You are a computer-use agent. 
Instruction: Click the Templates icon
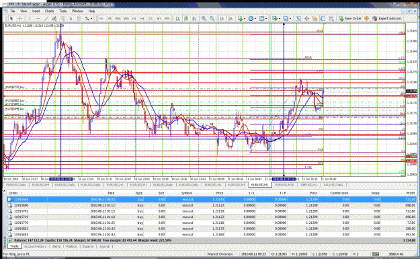261,19
